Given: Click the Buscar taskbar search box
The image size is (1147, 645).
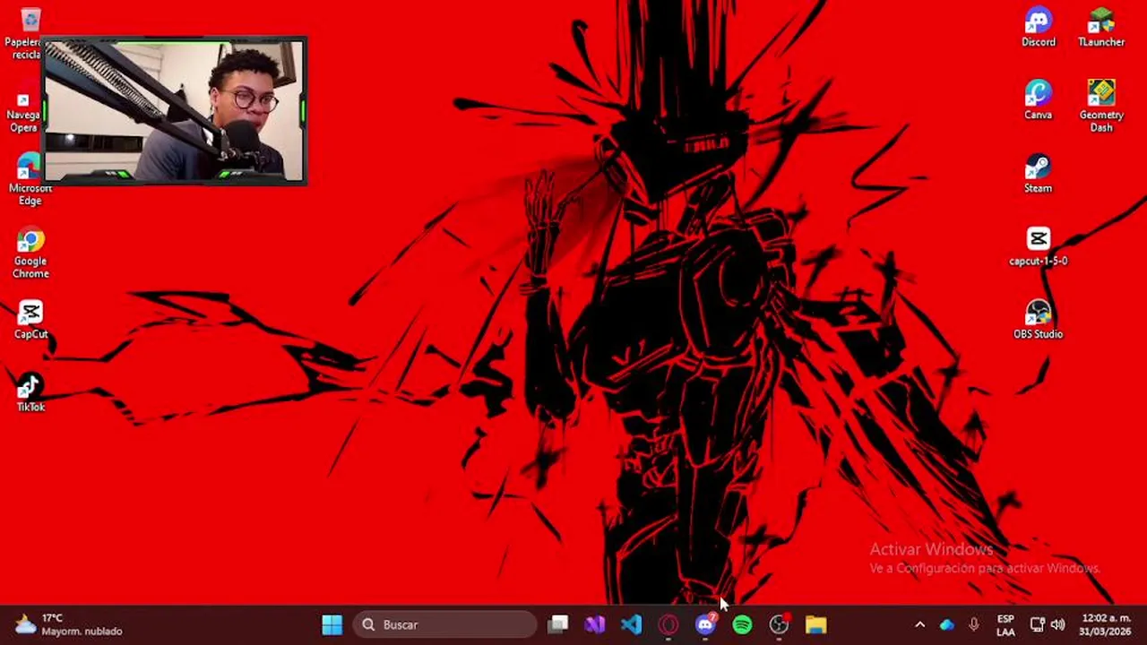Looking at the screenshot, I should tap(445, 624).
